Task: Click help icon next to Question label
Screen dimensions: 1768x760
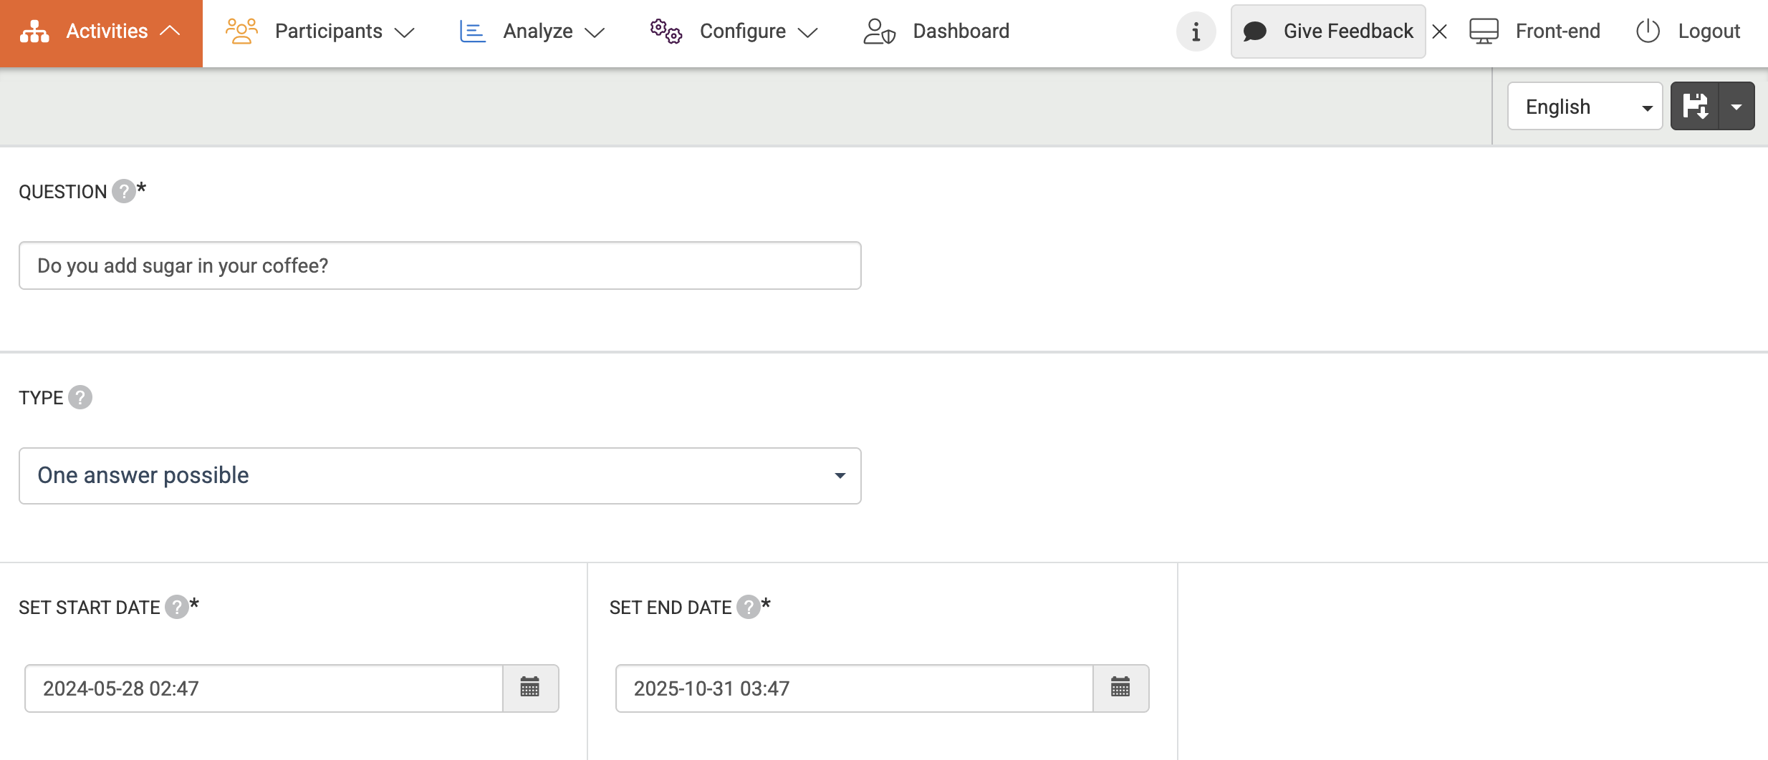Action: (124, 191)
